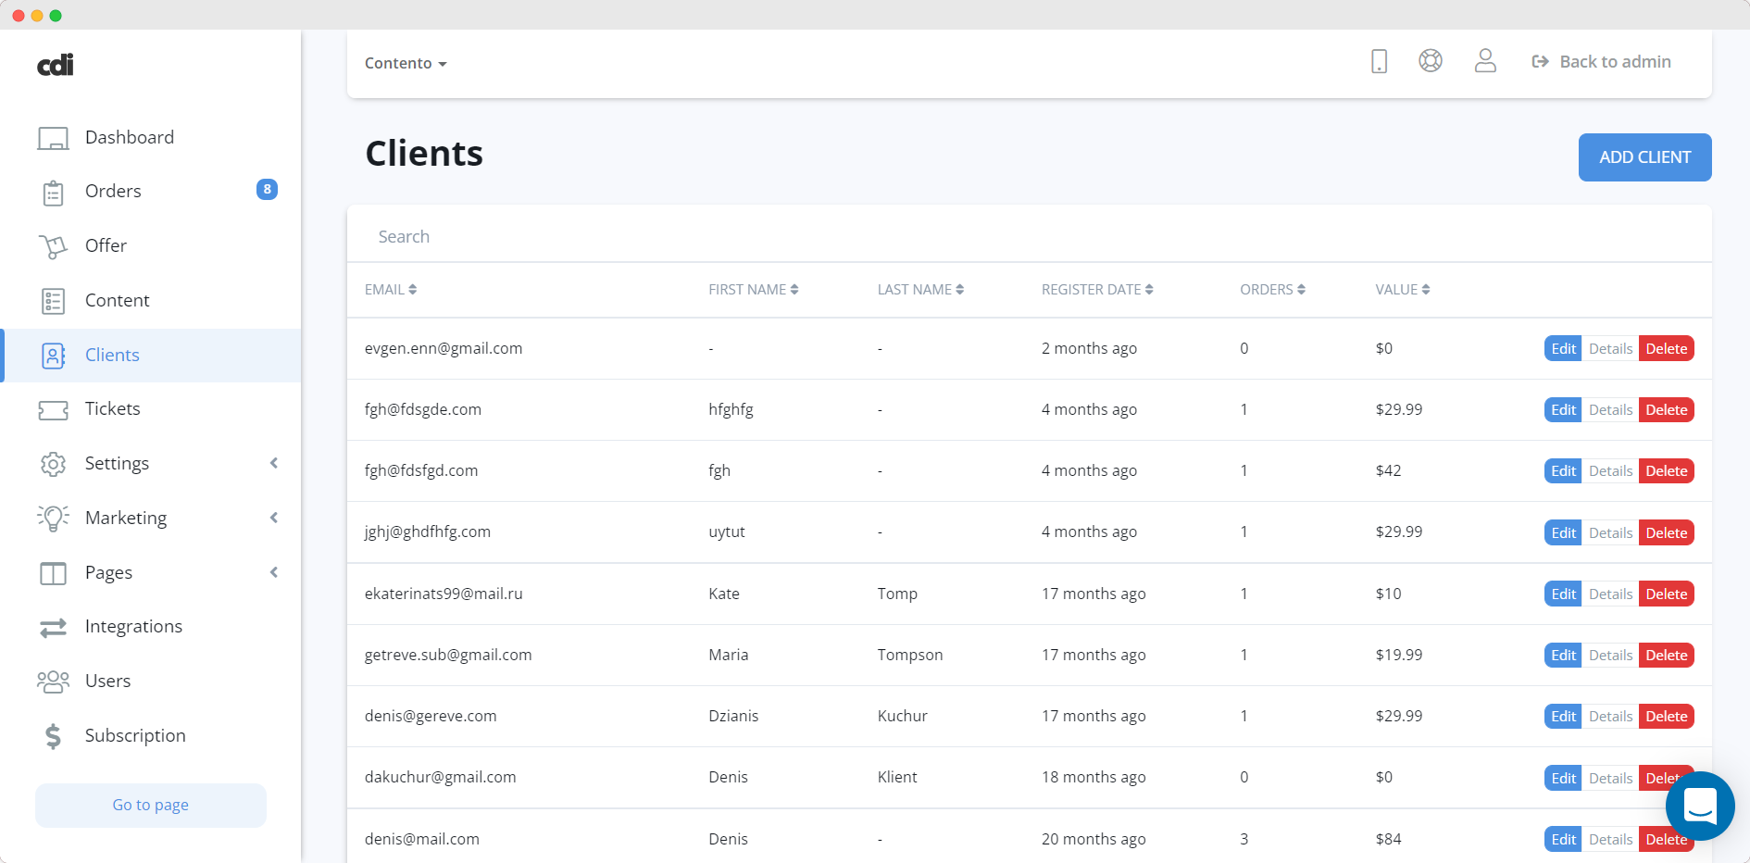Open the Integrations menu item
Viewport: 1750px width, 863px height.
click(133, 626)
